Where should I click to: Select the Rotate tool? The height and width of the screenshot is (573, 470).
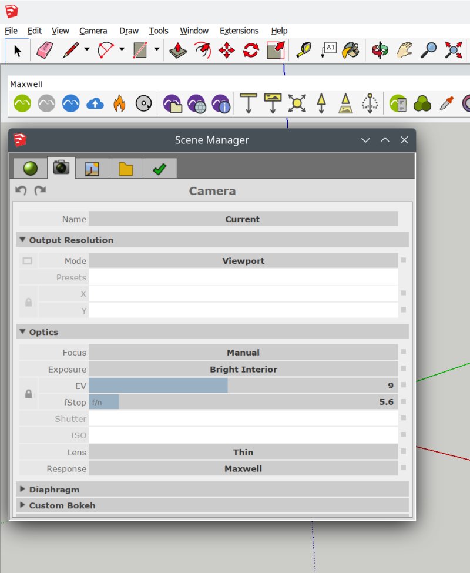tap(251, 50)
